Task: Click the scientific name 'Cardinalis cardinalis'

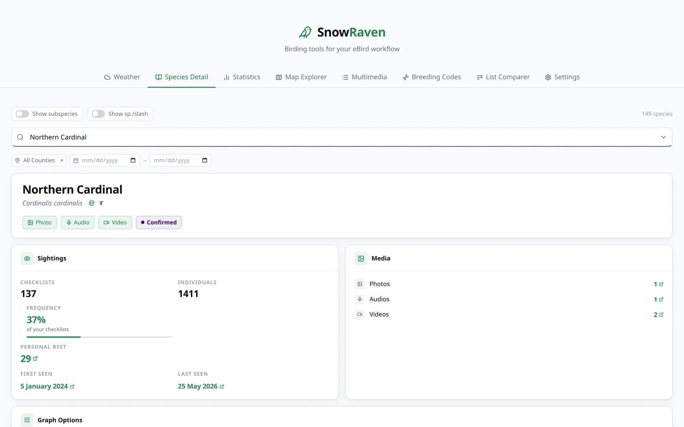Action: tap(53, 203)
